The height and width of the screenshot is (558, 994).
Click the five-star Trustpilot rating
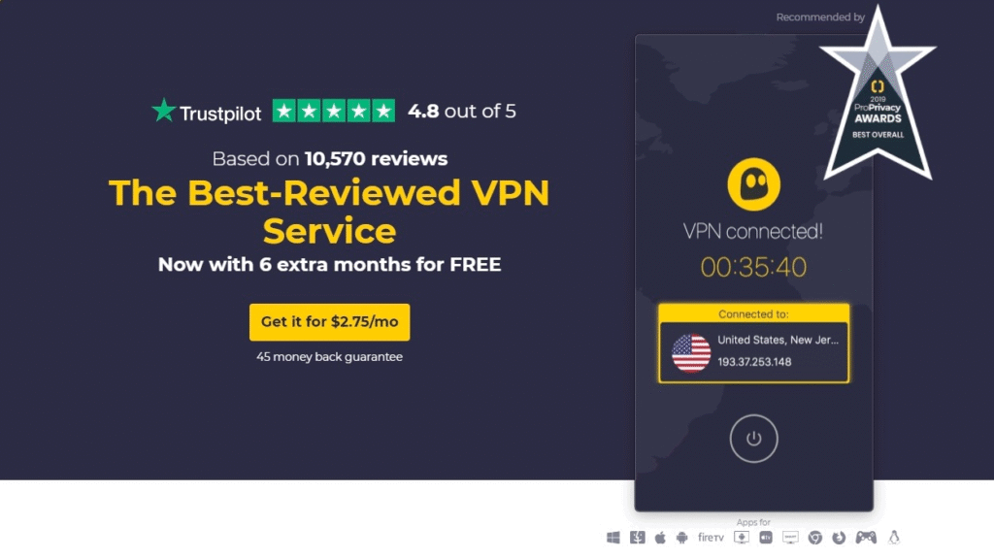coord(334,111)
